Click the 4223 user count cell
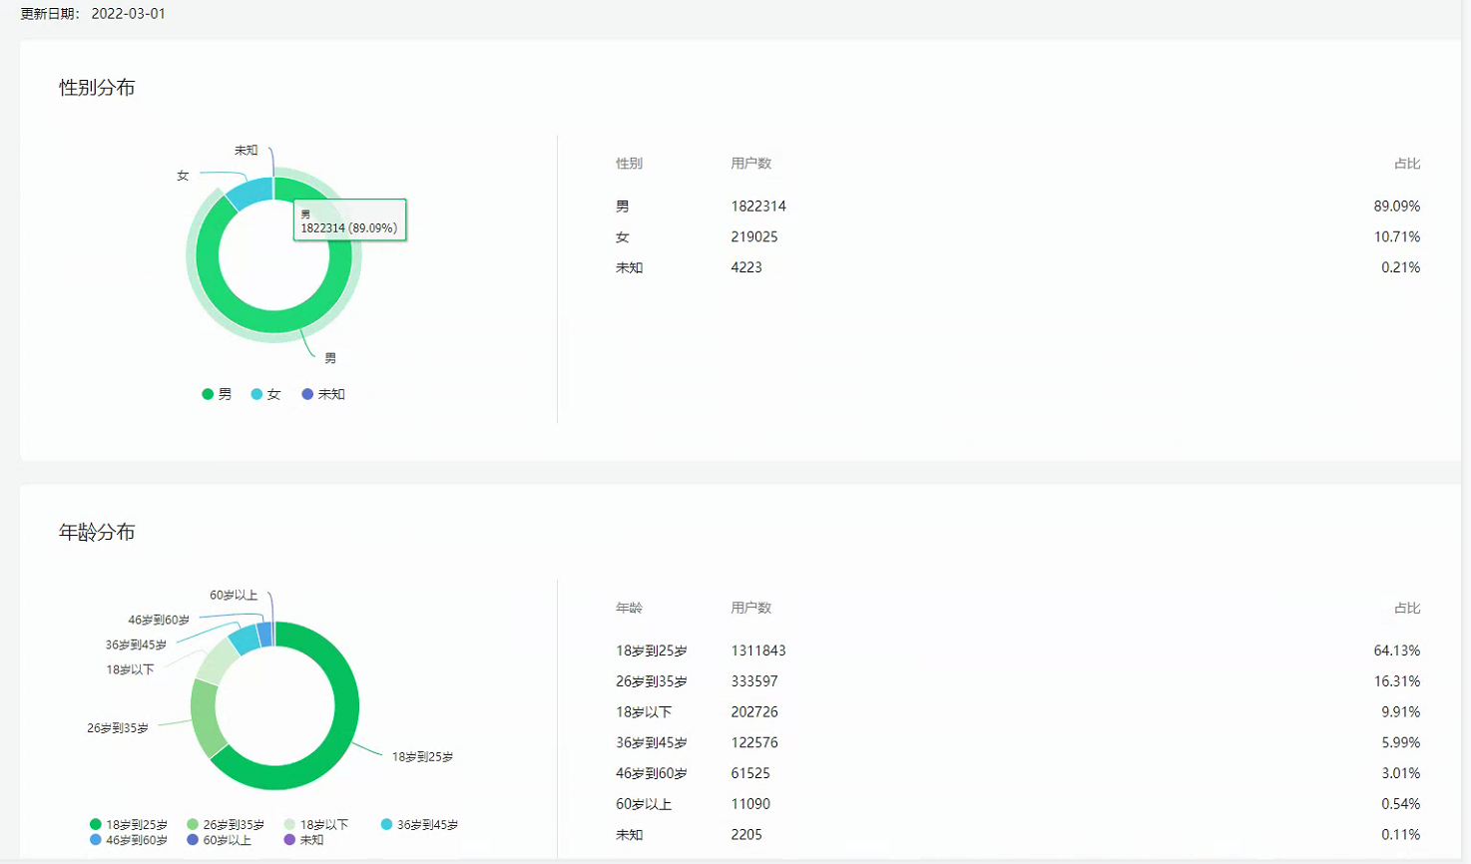This screenshot has width=1471, height=864. [746, 267]
